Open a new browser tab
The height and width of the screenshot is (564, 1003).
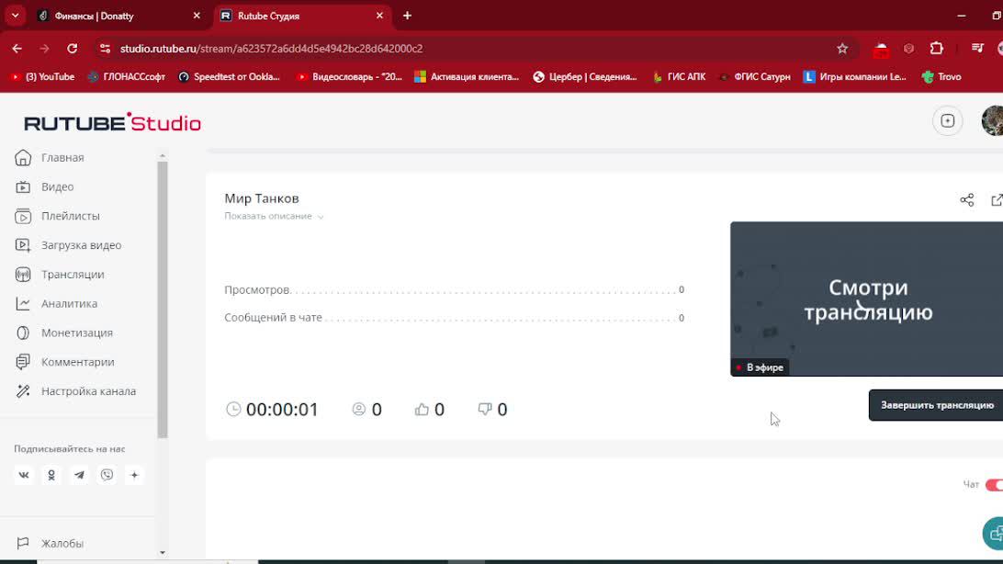[407, 16]
